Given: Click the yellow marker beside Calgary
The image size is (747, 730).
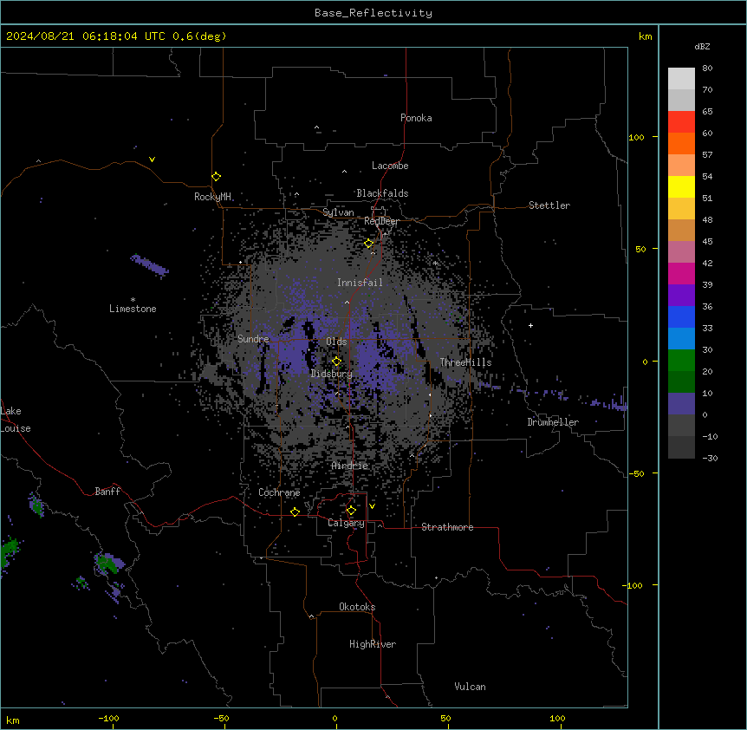Looking at the screenshot, I should click(x=351, y=511).
